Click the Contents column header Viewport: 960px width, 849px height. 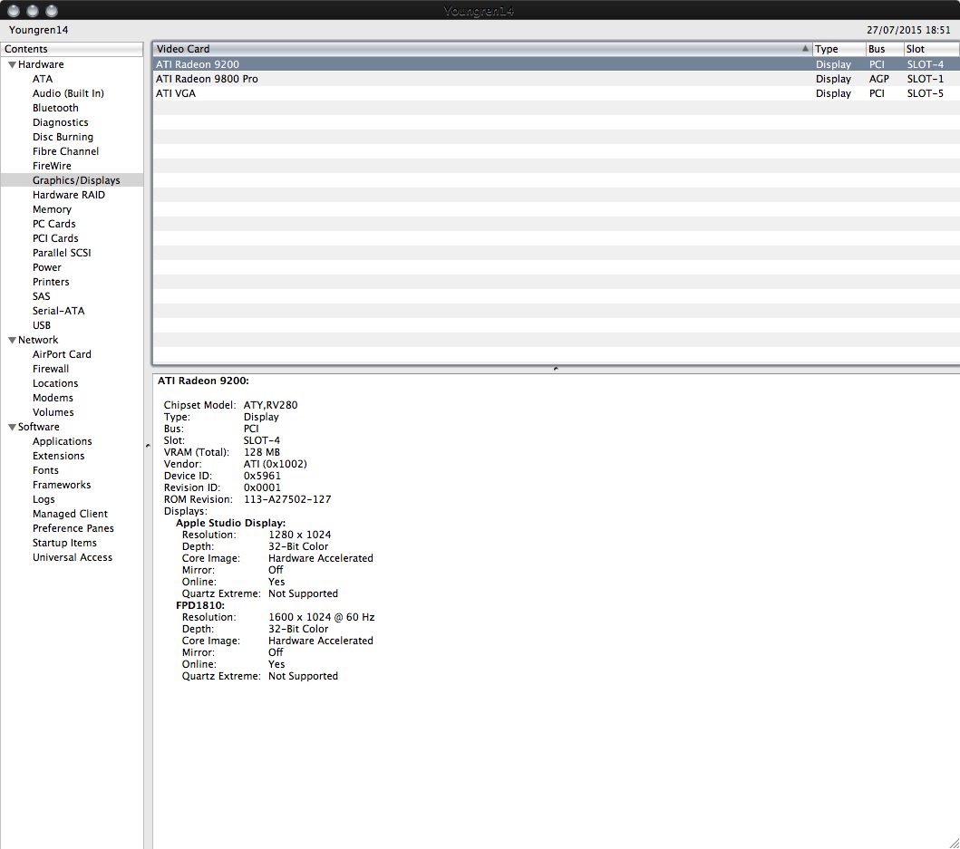[72, 49]
